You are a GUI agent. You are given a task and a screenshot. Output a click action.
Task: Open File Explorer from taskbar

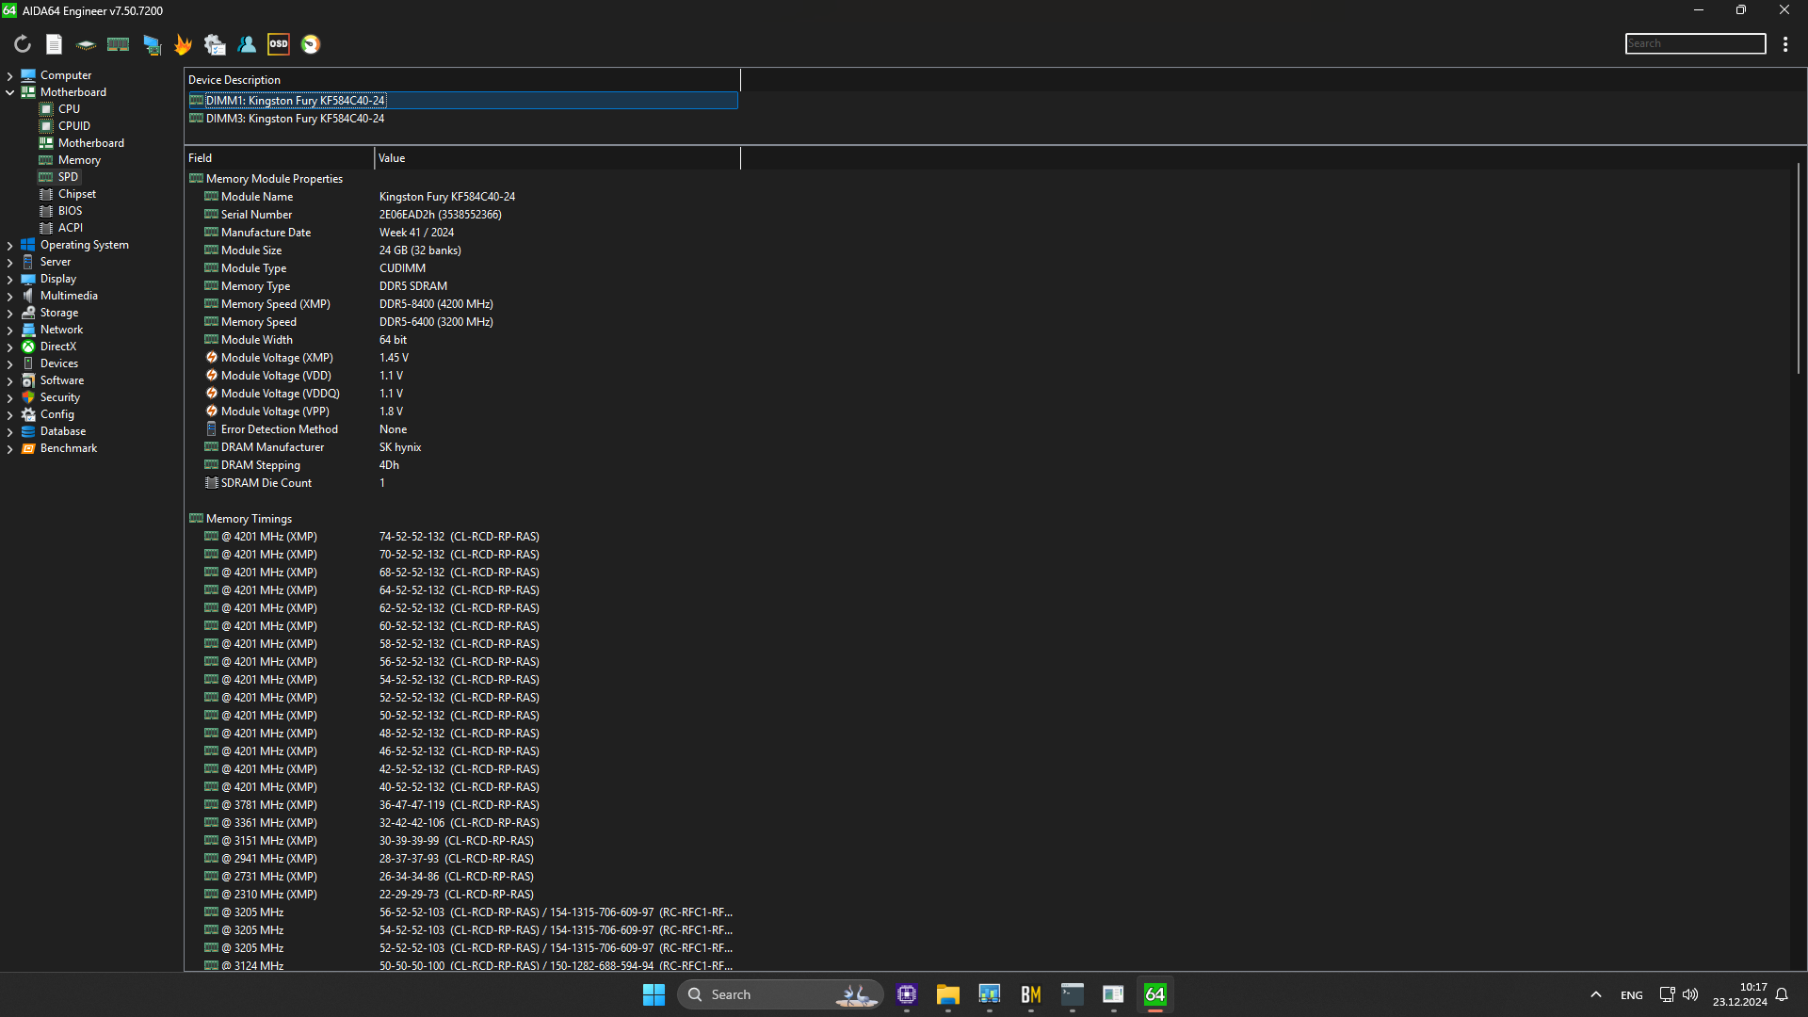point(947,994)
